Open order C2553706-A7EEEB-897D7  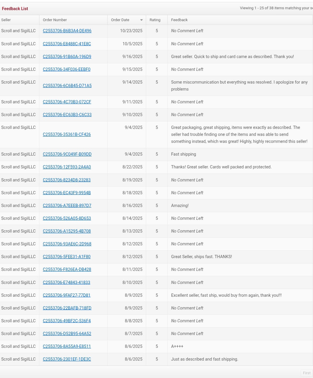click(x=67, y=206)
